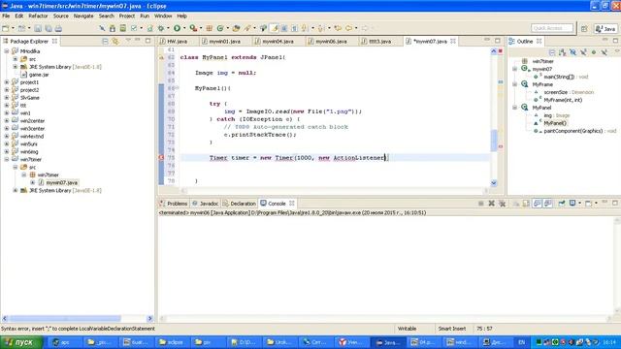Maximize the Package Explorer view
The height and width of the screenshot is (349, 621).
click(x=148, y=41)
